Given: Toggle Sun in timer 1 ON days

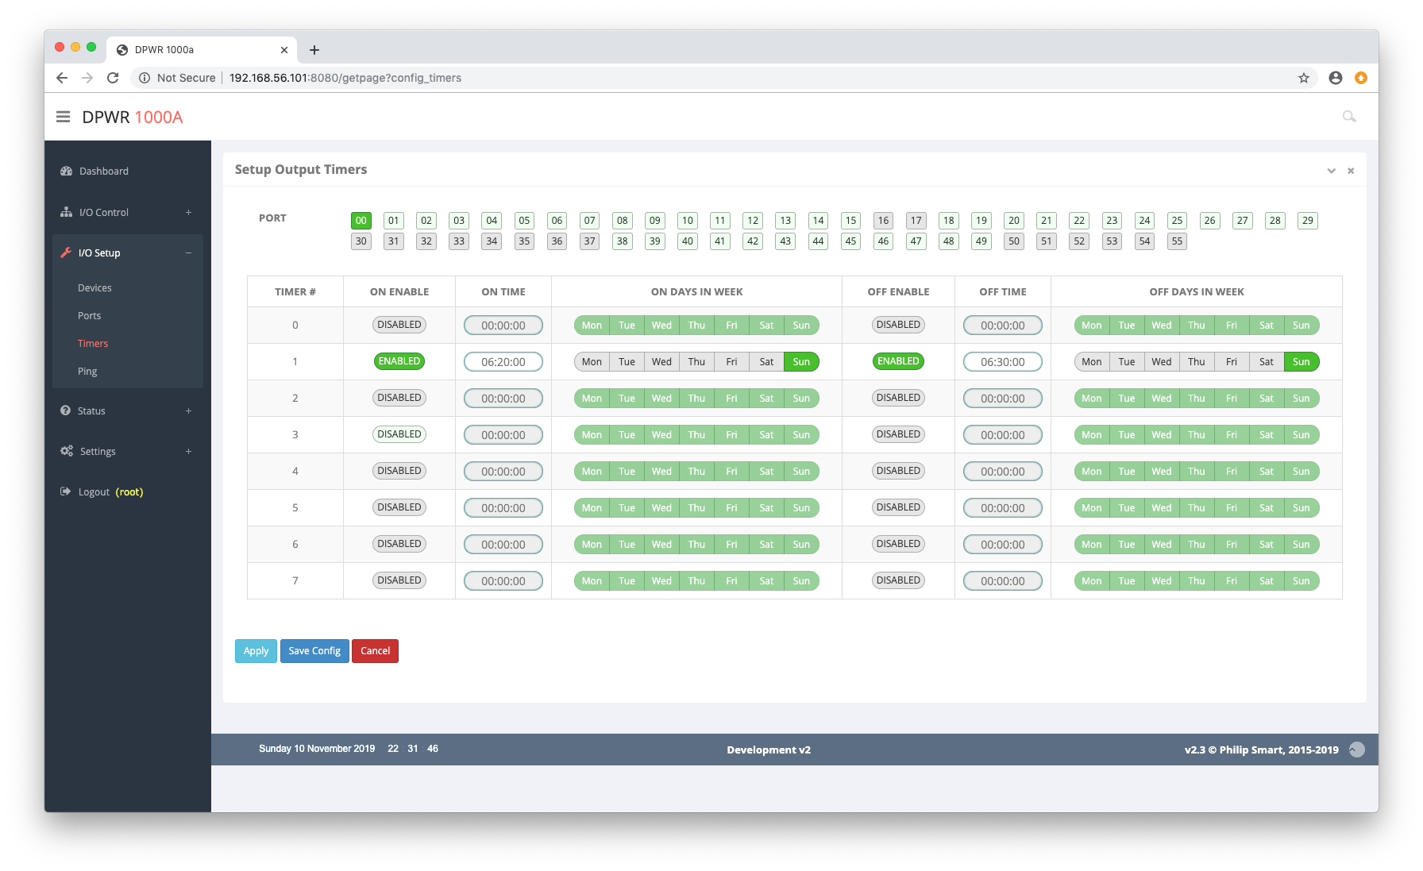Looking at the screenshot, I should coord(800,362).
